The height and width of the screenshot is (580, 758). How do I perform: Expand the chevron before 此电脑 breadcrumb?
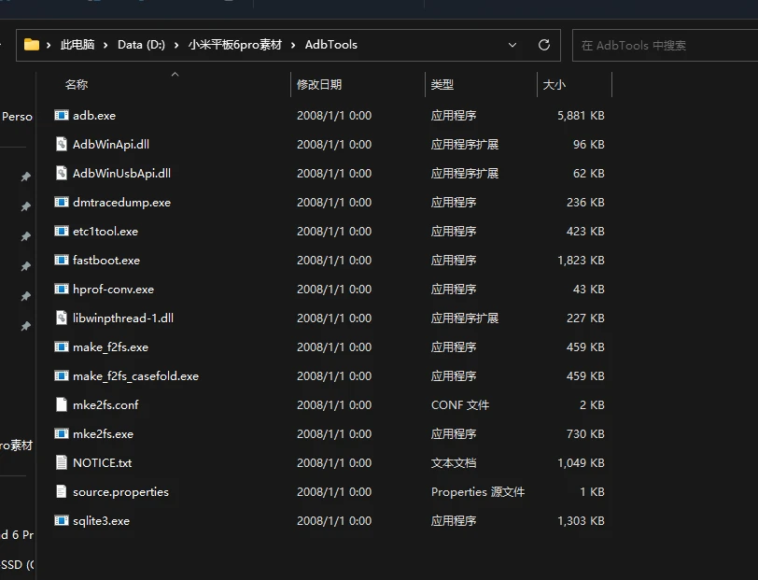pos(49,45)
